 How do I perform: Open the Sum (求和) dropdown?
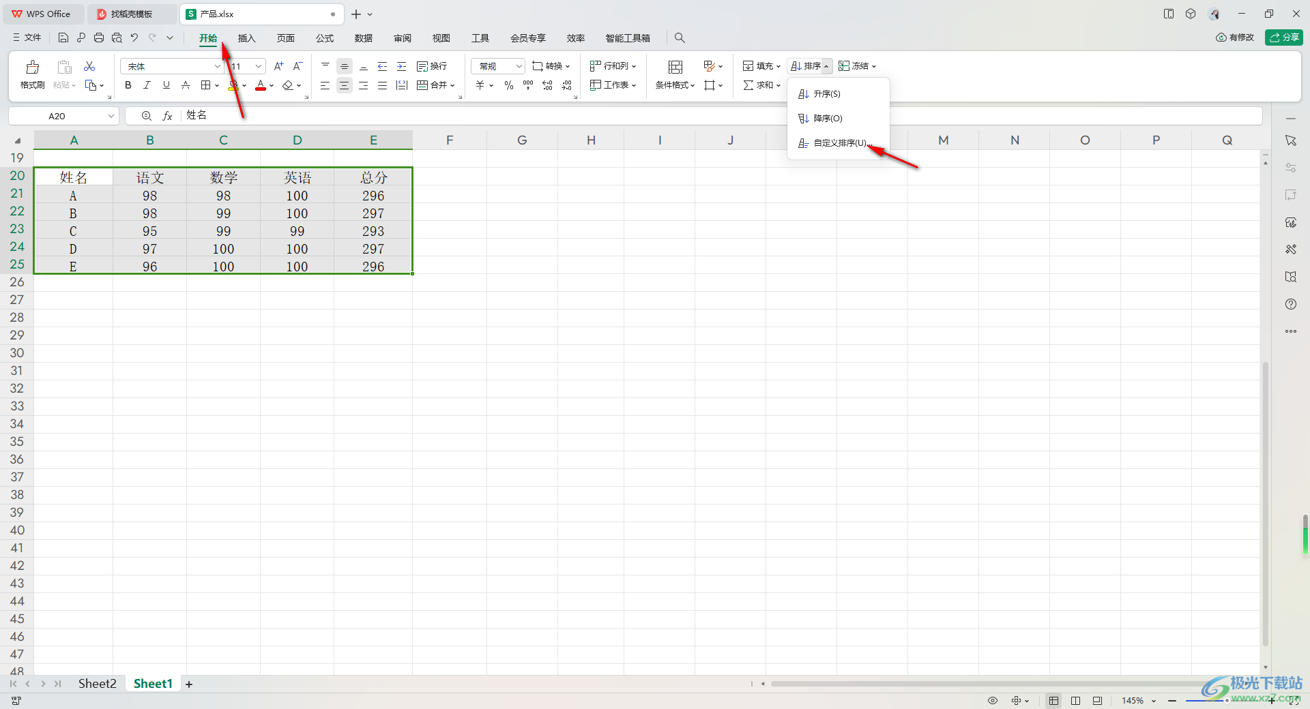coord(762,85)
